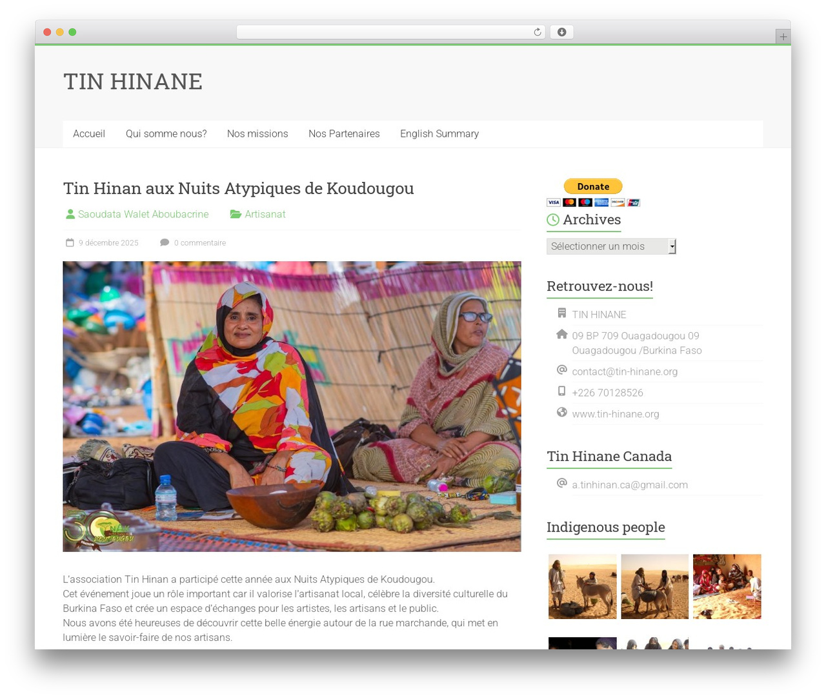Click the PayPal Donate button
The image size is (826, 699).
pos(593,186)
